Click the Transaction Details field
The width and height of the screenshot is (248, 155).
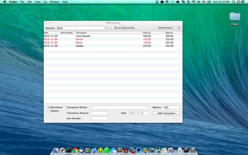[x=120, y=107]
